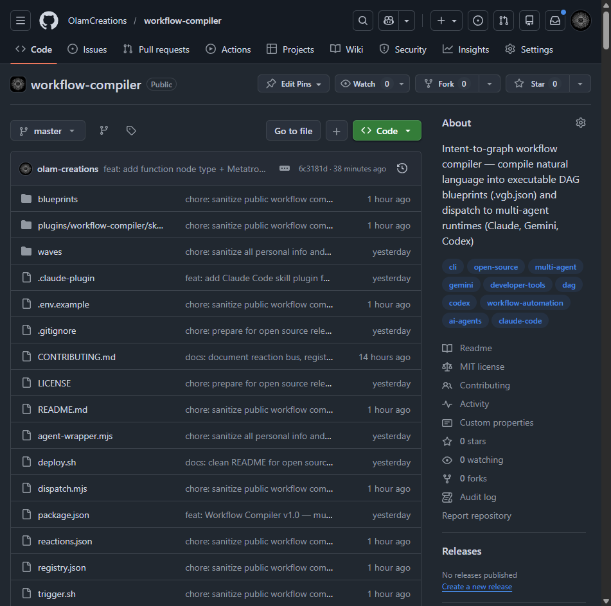611x606 pixels.
Task: Edit About details with gear icon
Action: (581, 123)
